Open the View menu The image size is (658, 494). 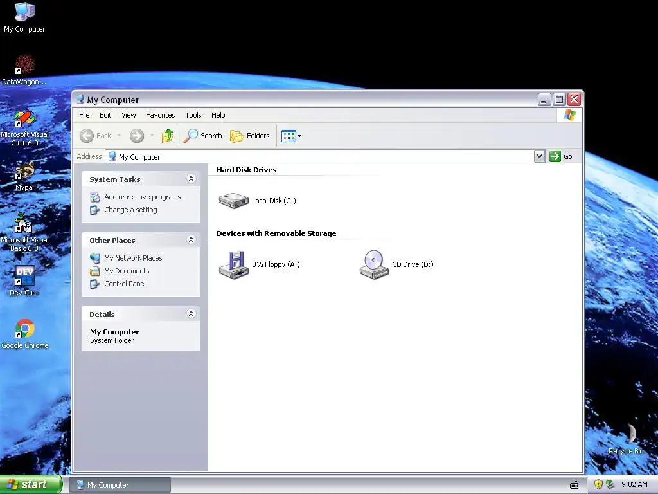point(129,115)
